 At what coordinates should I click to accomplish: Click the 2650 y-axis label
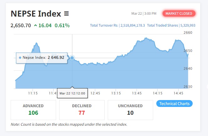tap(188, 51)
